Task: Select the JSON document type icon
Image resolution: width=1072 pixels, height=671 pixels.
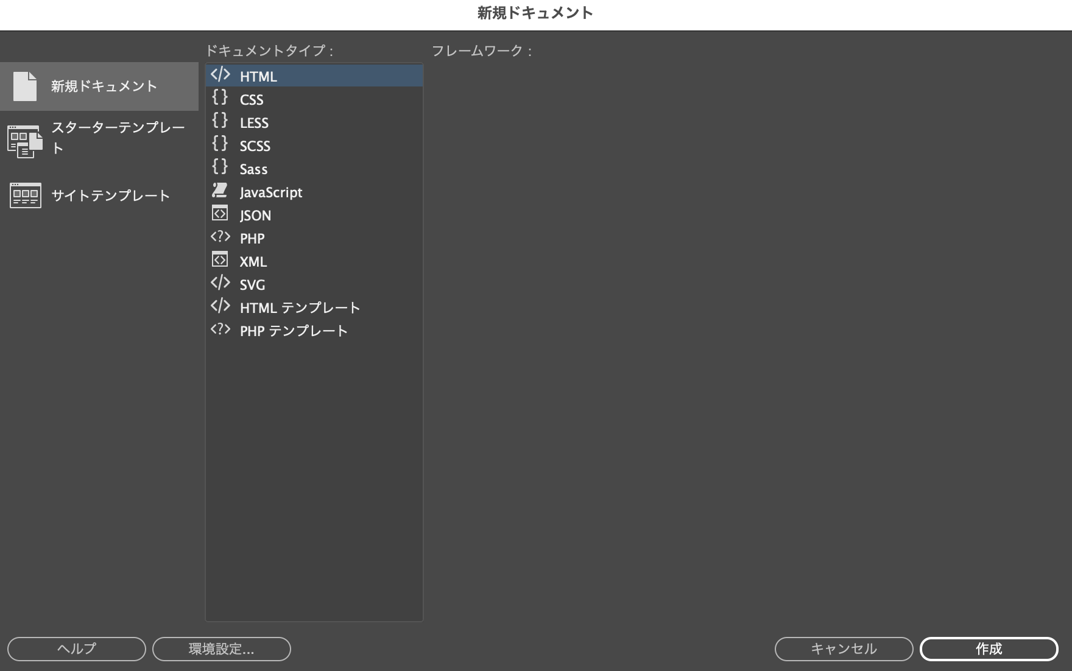Action: [220, 214]
